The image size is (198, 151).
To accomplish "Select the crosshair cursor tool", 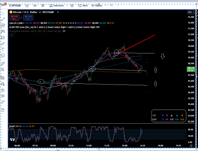I will [x=3, y=13].
